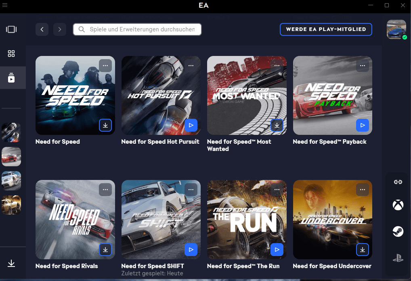Play Need for Speed The Run

[x=277, y=250]
